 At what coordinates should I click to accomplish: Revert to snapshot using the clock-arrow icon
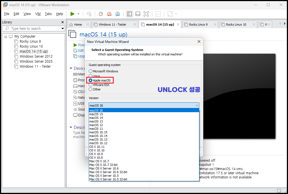[109, 14]
